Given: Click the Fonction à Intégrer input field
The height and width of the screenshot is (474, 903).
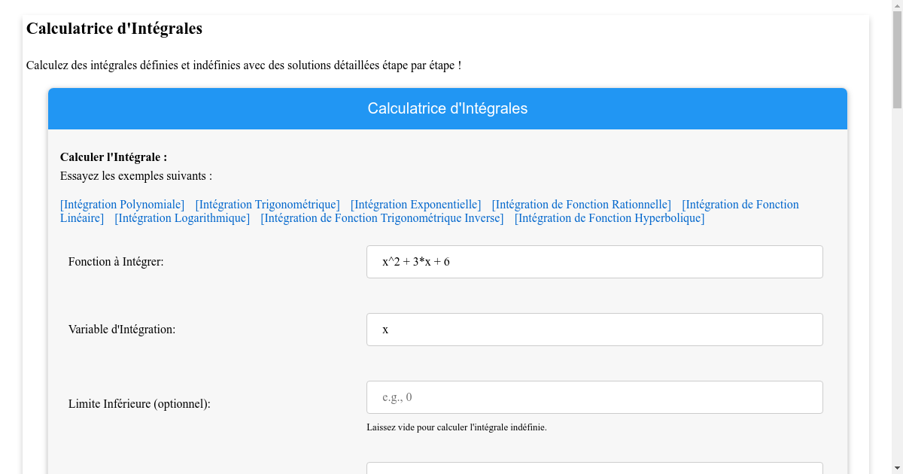Looking at the screenshot, I should (594, 261).
